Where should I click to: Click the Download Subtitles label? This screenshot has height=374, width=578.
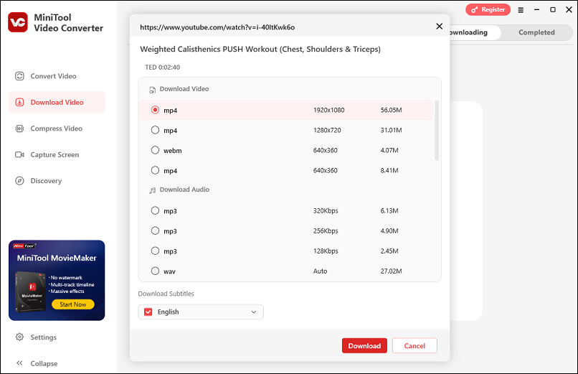click(166, 294)
